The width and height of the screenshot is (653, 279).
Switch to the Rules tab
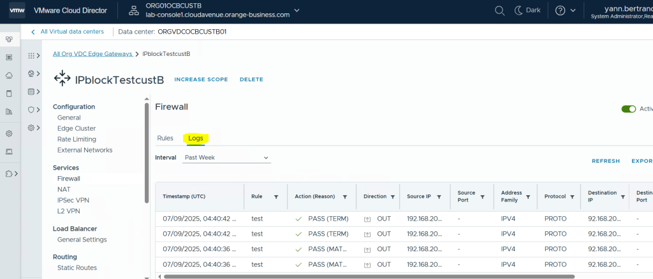pyautogui.click(x=165, y=138)
